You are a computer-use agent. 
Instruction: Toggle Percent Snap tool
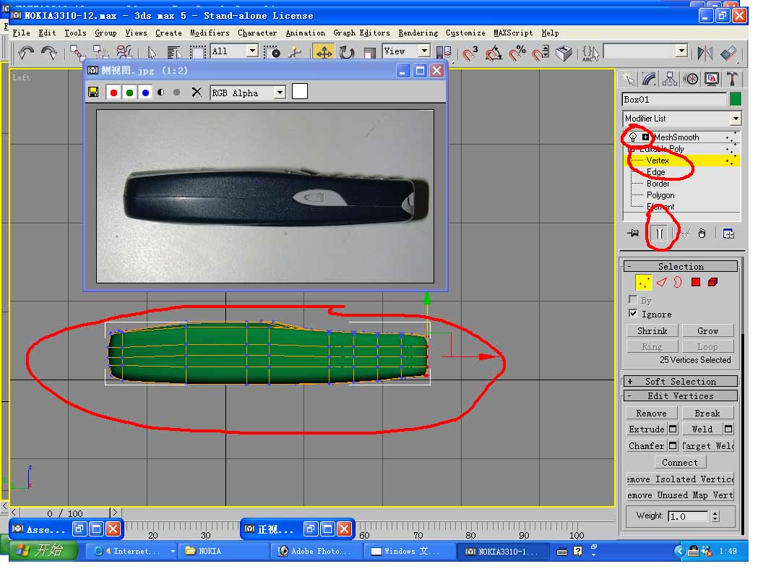(517, 52)
